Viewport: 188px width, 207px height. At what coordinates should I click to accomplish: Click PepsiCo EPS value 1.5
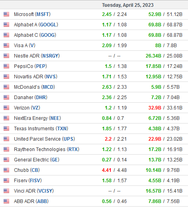pyautogui.click(x=108, y=66)
